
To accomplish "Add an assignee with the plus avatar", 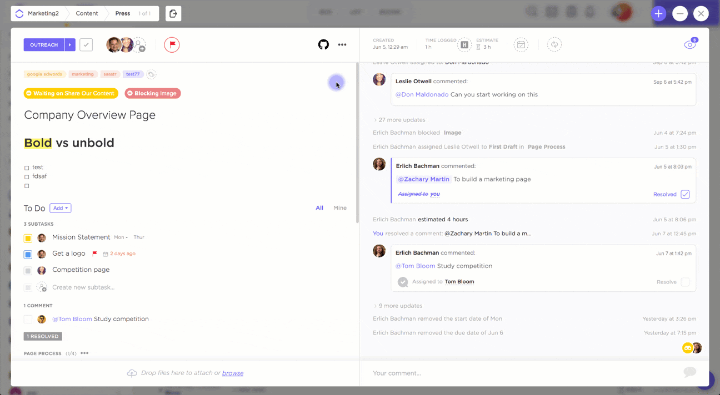I will (139, 45).
